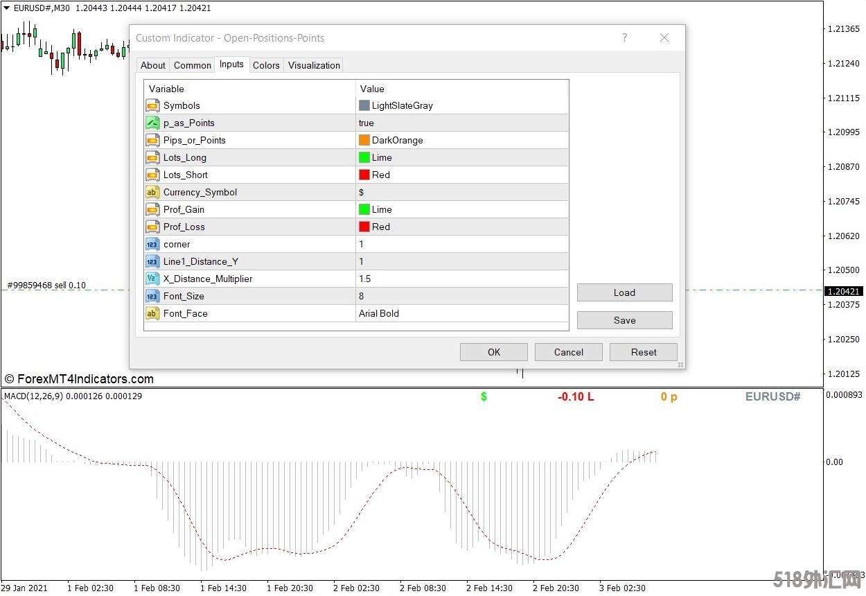Viewport: 866px width, 596px height.
Task: Click the X_Distance_Multiplier double type icon
Action: click(x=152, y=279)
